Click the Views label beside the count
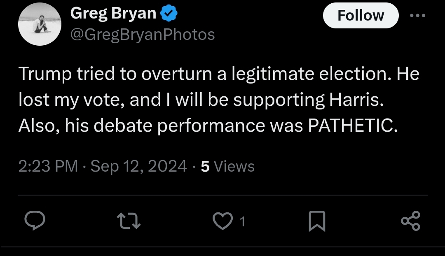 234,166
